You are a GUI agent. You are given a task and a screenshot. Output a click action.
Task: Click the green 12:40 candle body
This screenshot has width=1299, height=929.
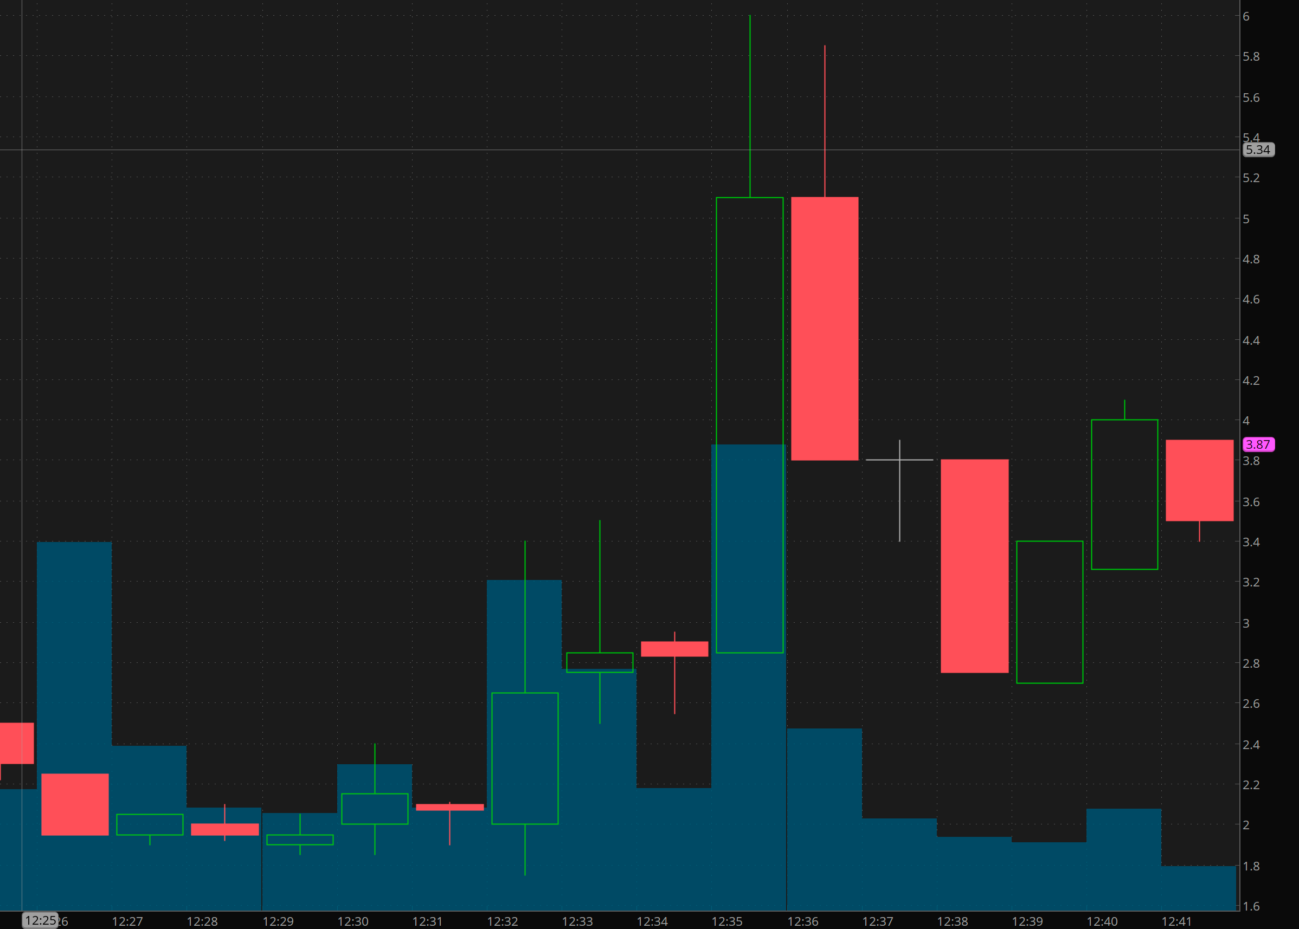pos(1124,494)
